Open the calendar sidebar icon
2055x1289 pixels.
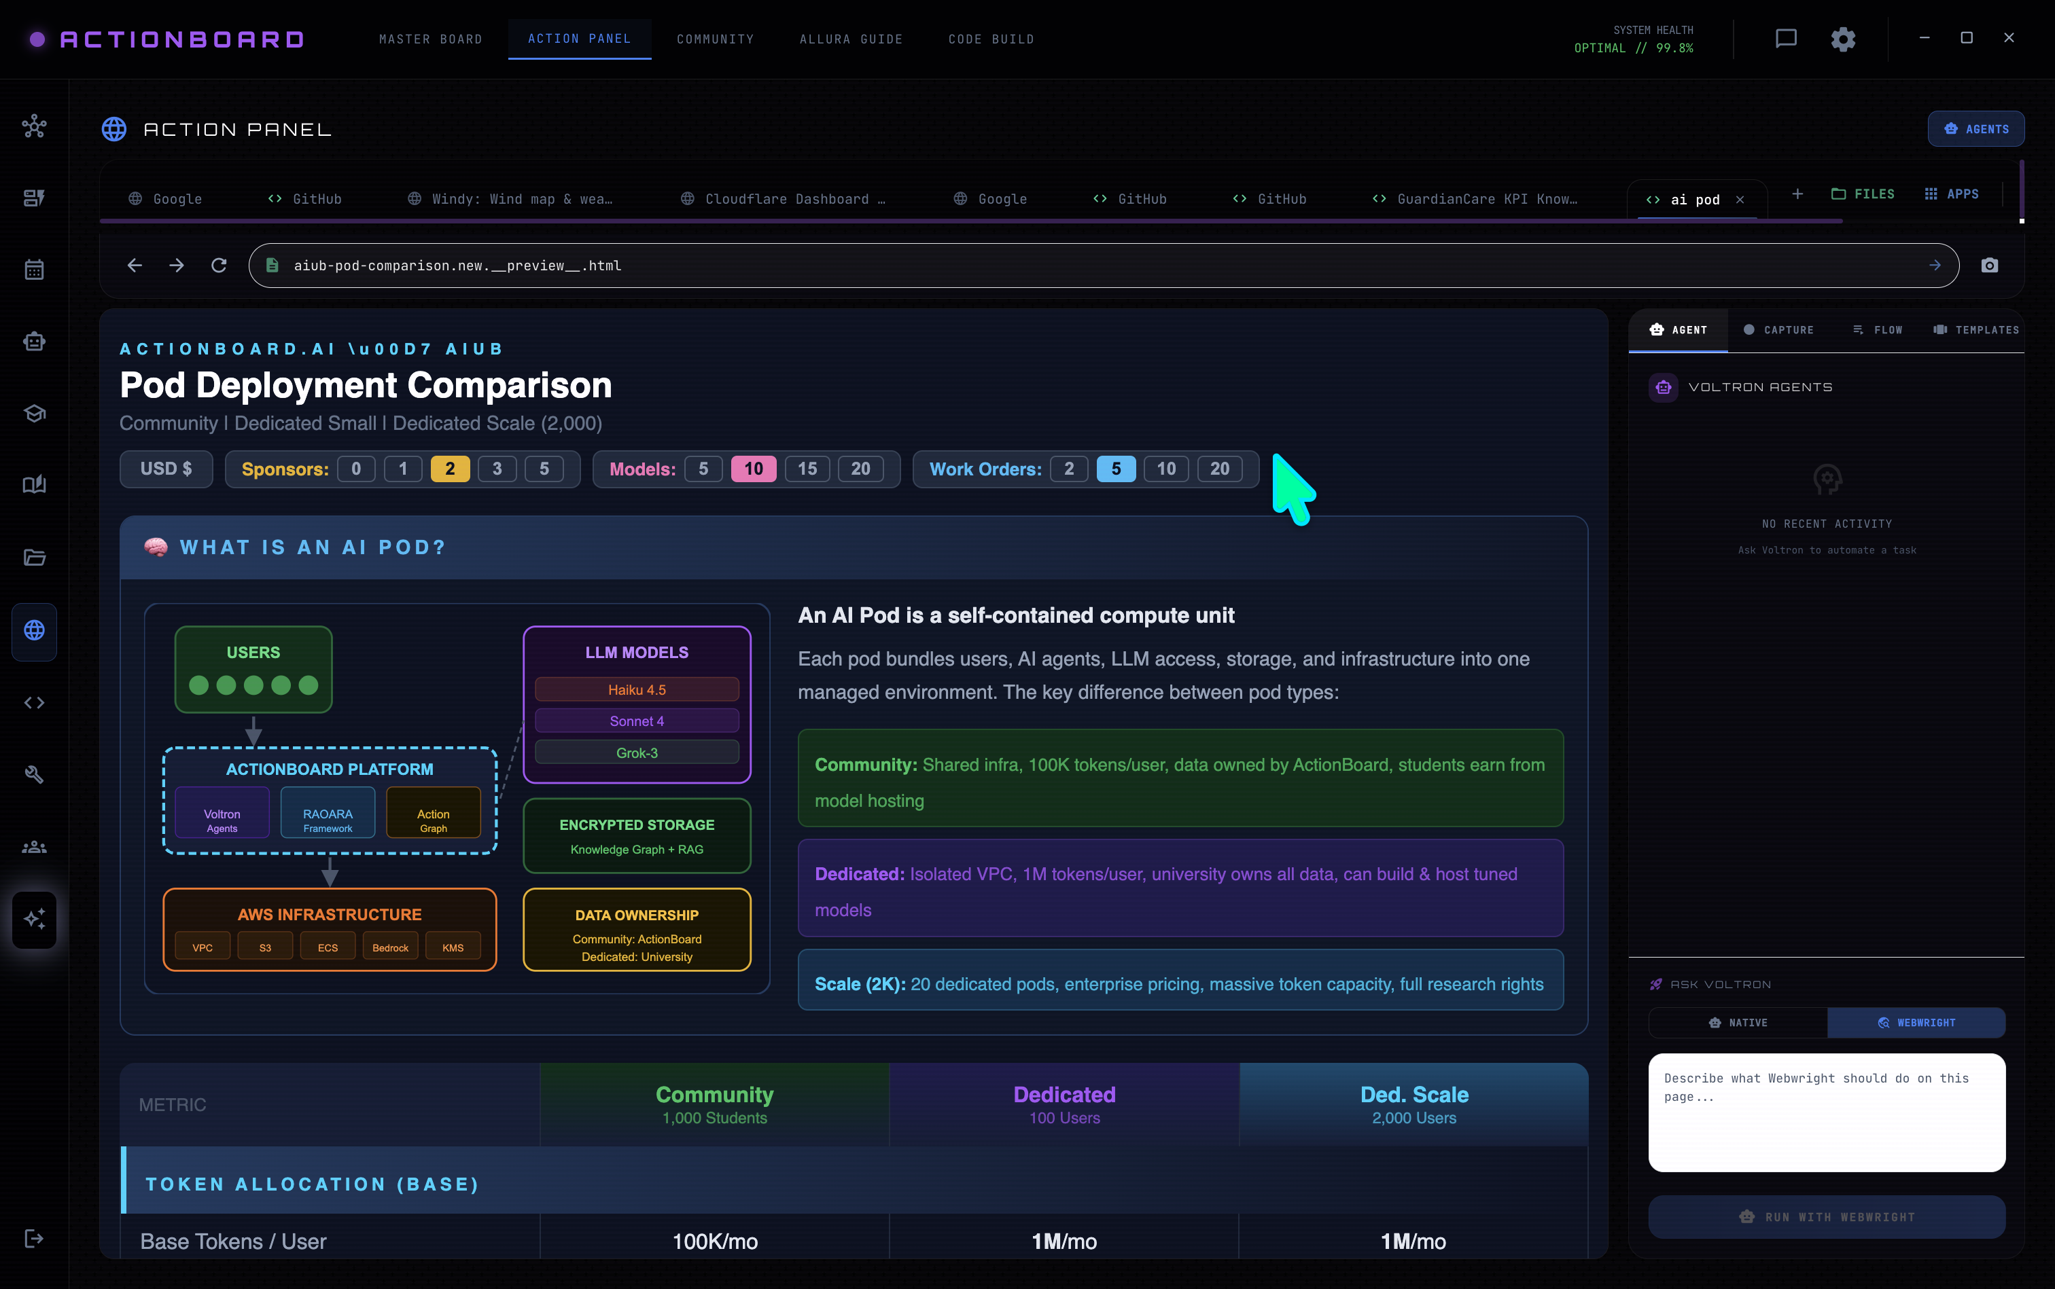[34, 270]
